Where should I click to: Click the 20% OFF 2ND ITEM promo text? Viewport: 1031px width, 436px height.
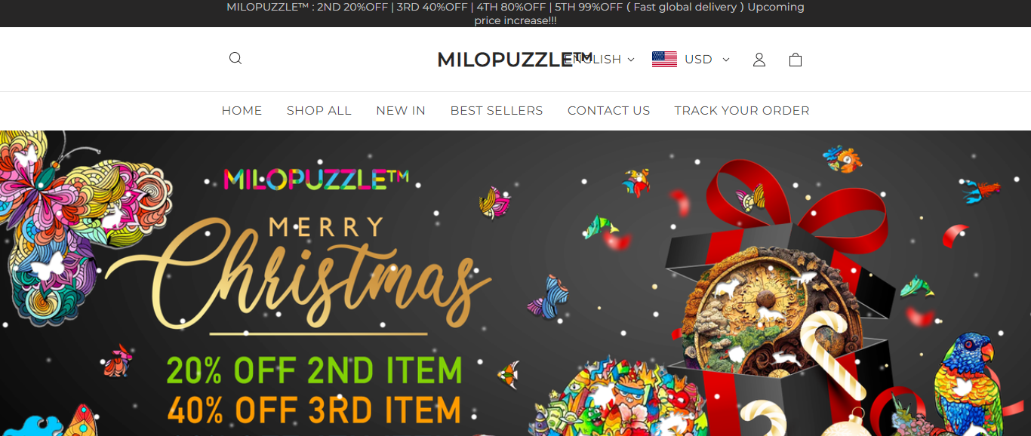314,370
